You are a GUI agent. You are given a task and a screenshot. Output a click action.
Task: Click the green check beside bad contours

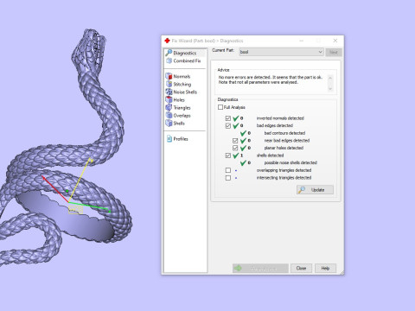(243, 133)
